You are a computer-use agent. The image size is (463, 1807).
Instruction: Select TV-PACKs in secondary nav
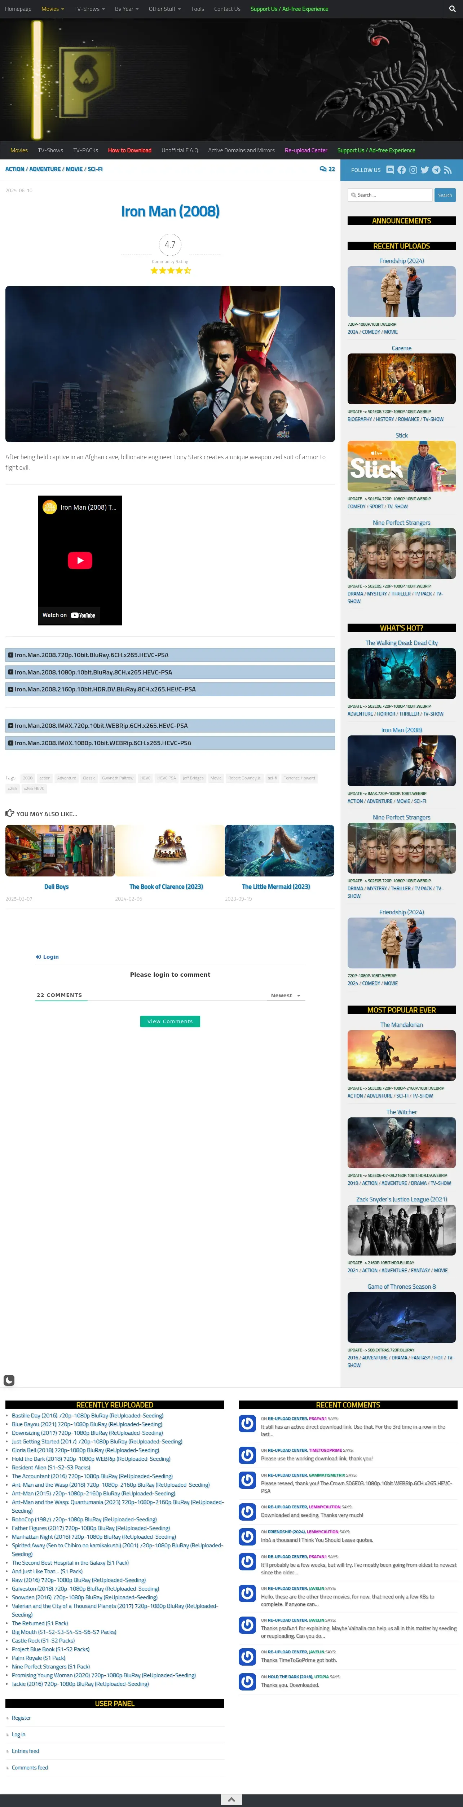pos(85,150)
